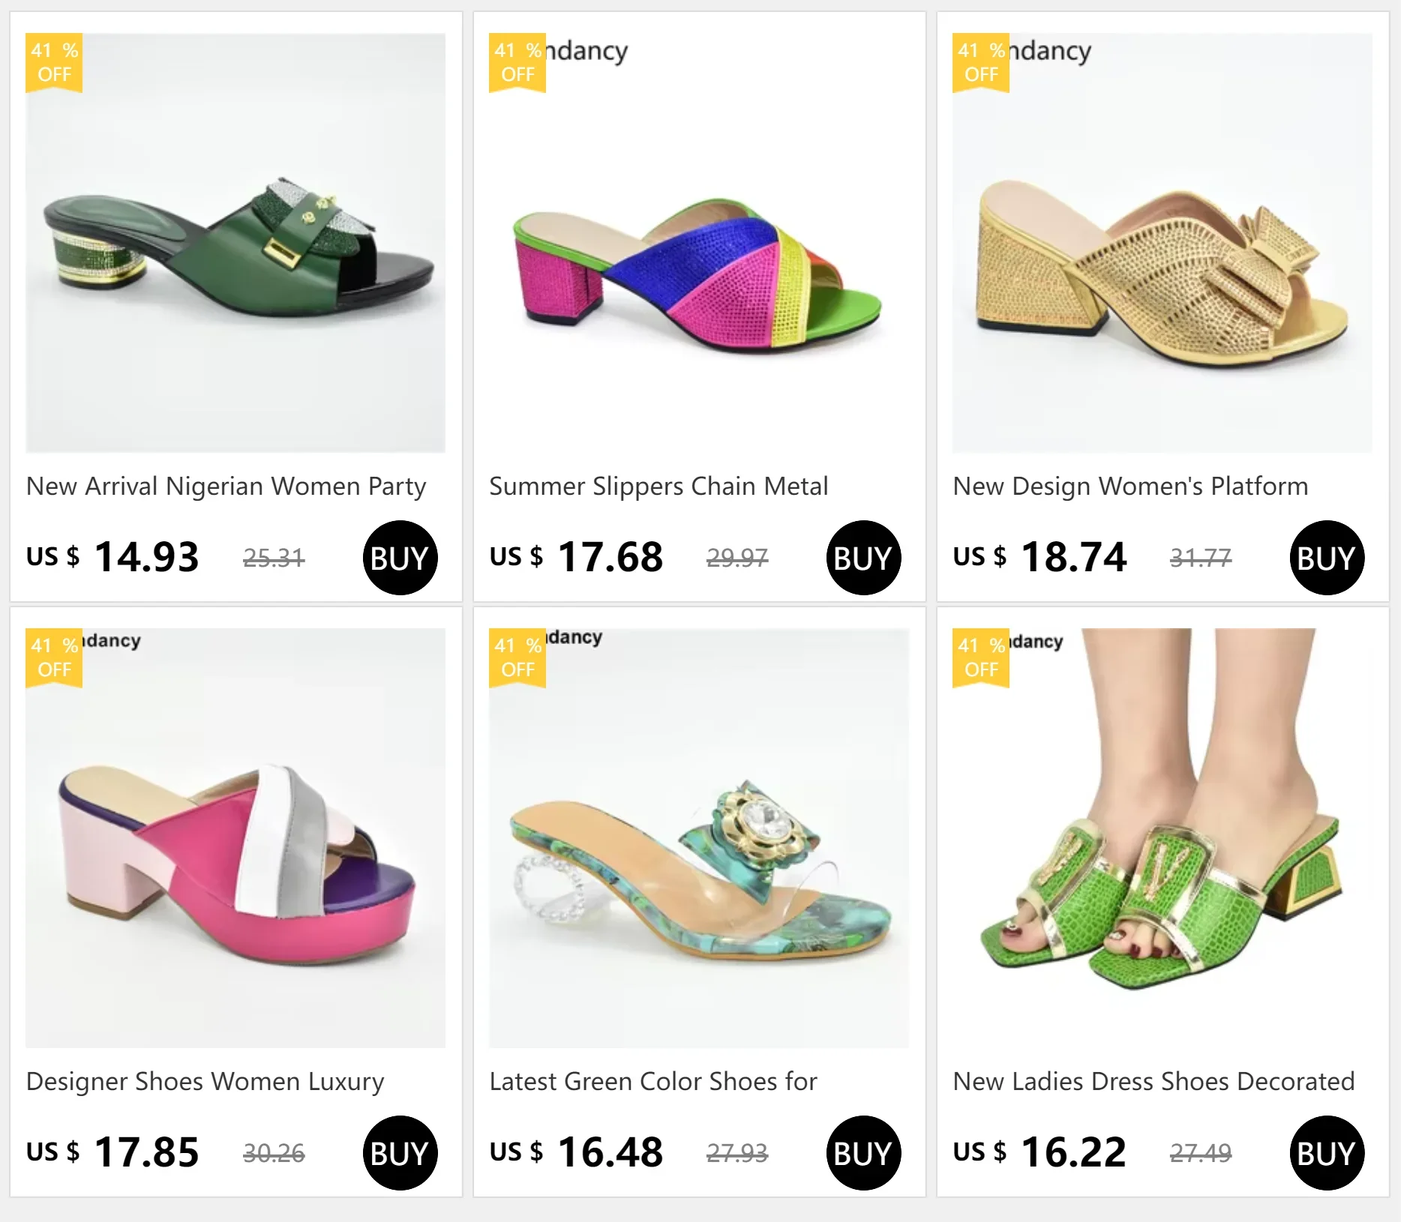Click the BUY icon for Summer Slippers Chain Metal

[863, 557]
